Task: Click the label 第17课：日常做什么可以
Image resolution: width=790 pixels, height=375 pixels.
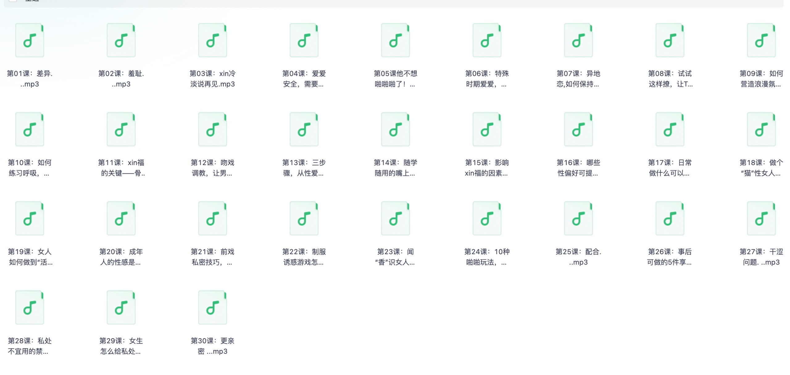Action: (670, 168)
